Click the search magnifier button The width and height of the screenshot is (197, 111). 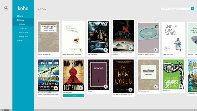click(x=193, y=9)
